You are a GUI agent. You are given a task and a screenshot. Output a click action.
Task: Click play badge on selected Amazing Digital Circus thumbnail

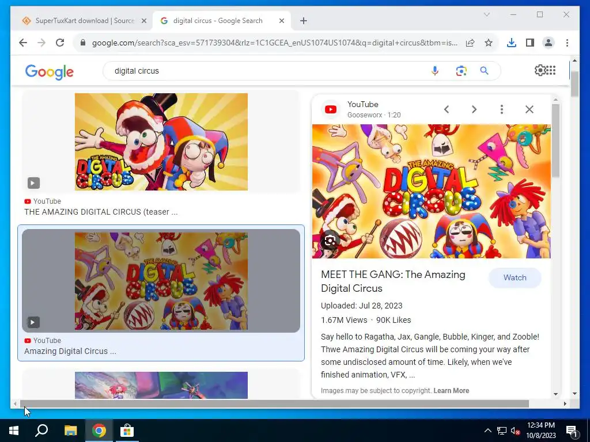point(33,322)
